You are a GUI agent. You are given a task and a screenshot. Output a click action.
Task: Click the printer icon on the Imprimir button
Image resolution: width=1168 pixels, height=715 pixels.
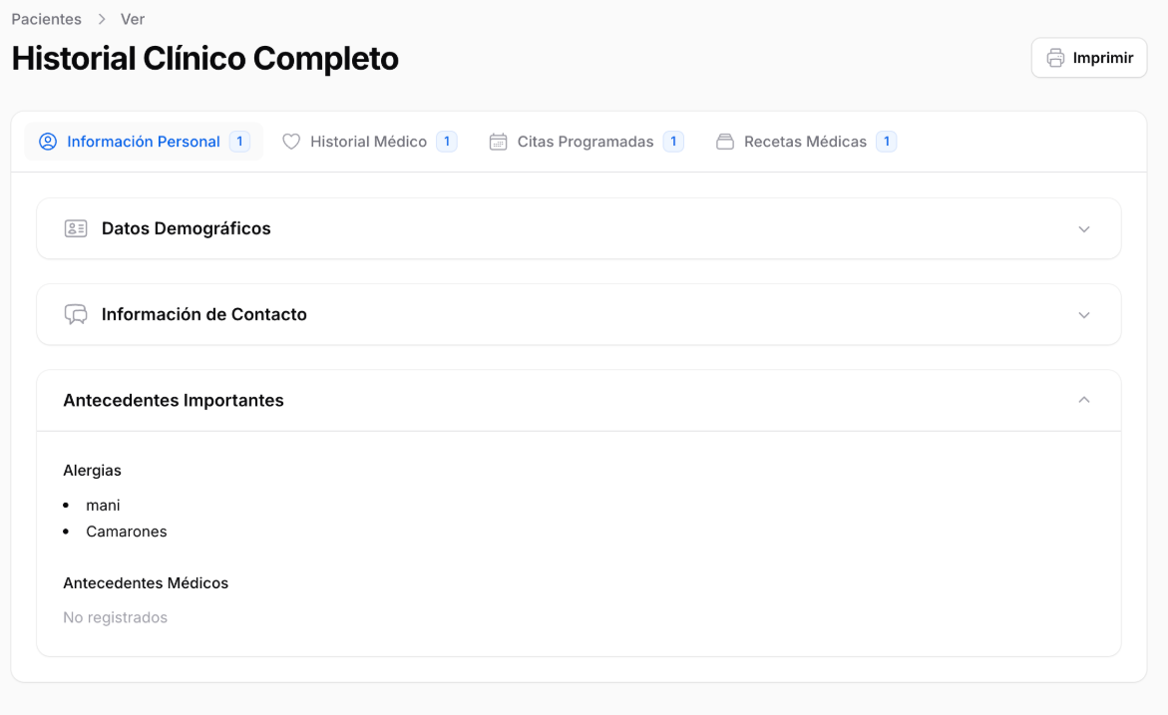(x=1056, y=57)
